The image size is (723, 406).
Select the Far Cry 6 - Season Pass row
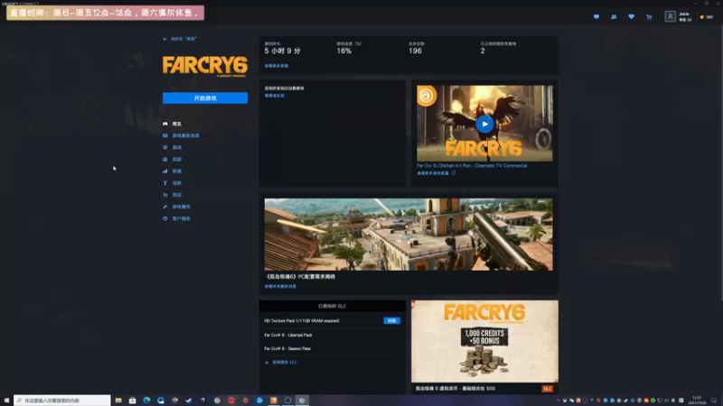click(332, 348)
